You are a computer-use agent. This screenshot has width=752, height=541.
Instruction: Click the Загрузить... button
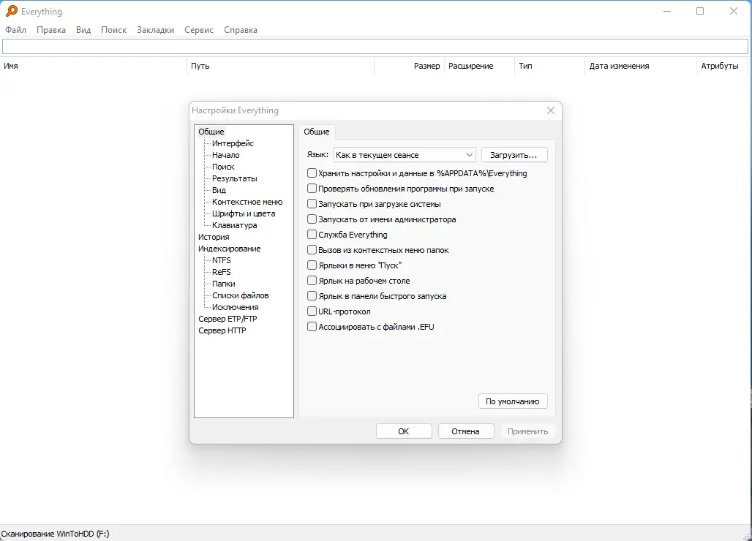point(514,155)
